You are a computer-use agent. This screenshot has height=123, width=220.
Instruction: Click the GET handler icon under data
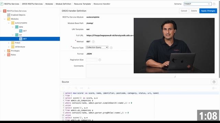[x=21, y=31]
